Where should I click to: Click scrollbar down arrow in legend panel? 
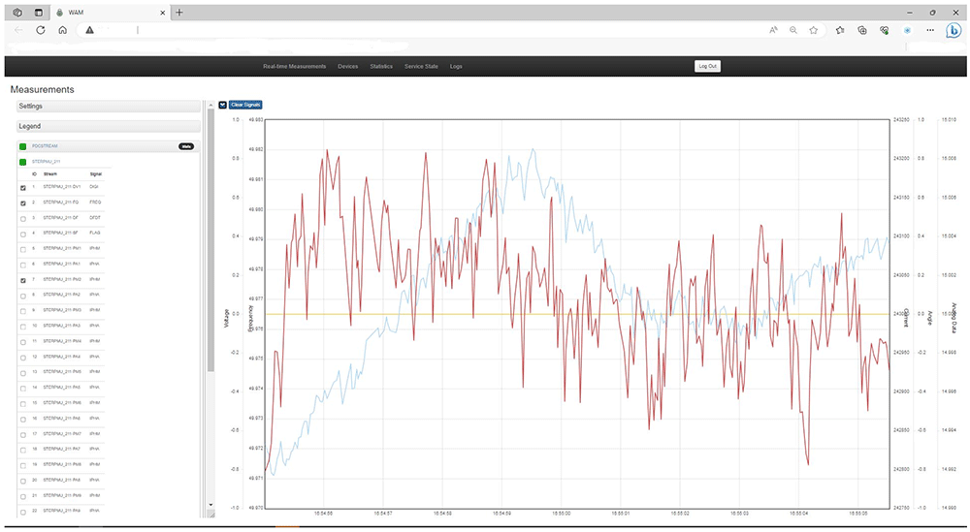pyautogui.click(x=210, y=505)
